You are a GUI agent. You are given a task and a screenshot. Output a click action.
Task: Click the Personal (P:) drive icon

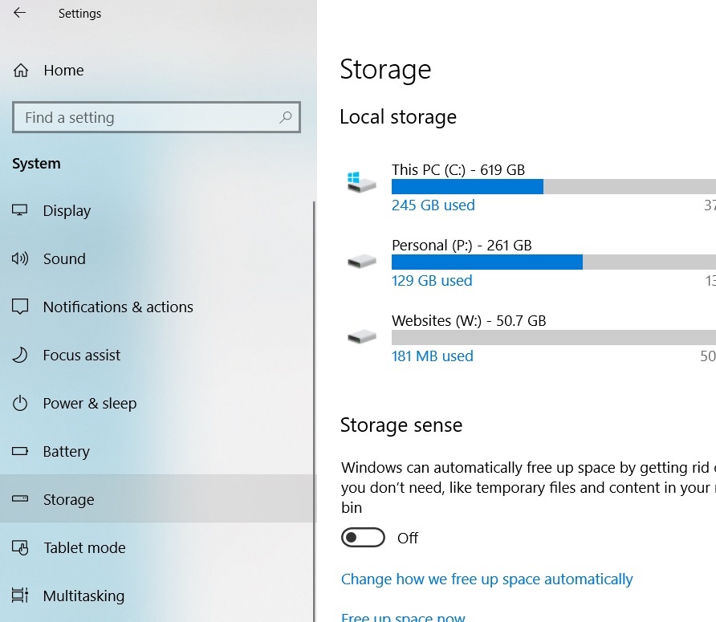click(x=362, y=261)
